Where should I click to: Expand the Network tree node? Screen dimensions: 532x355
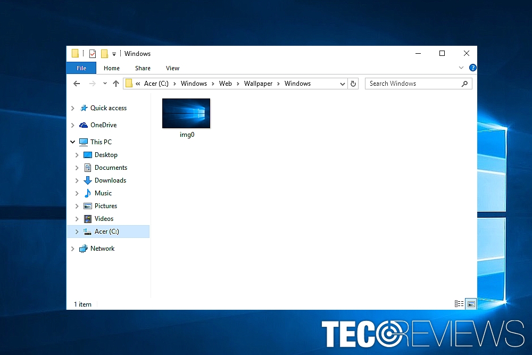click(72, 249)
